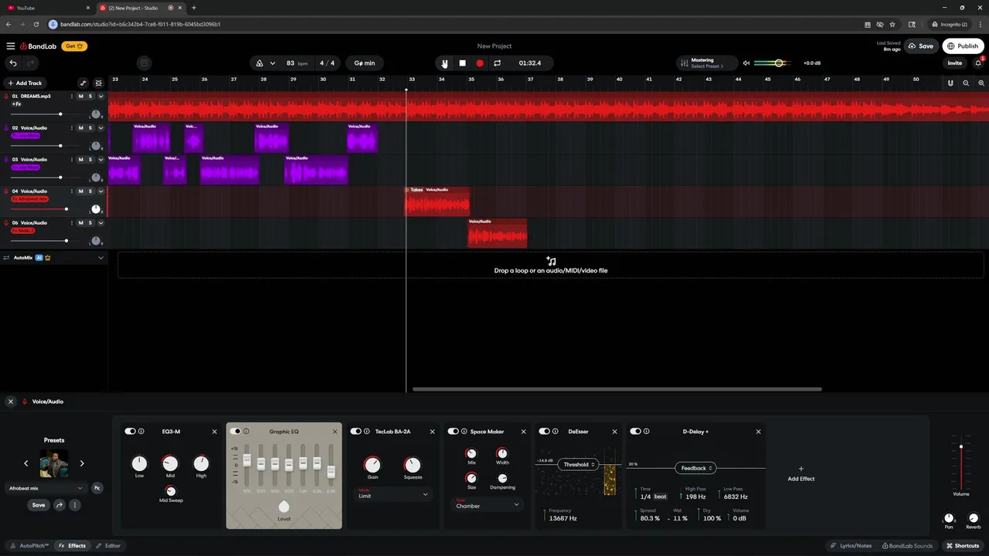Image resolution: width=989 pixels, height=556 pixels.
Task: Mute track 04 Voice/Audio
Action: click(80, 192)
